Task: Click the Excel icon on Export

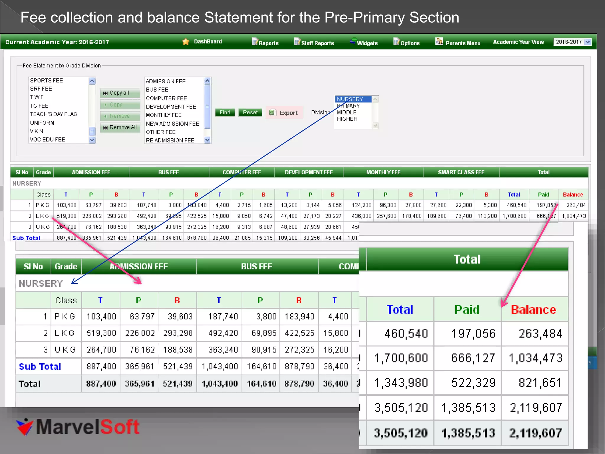Action: tap(272, 113)
